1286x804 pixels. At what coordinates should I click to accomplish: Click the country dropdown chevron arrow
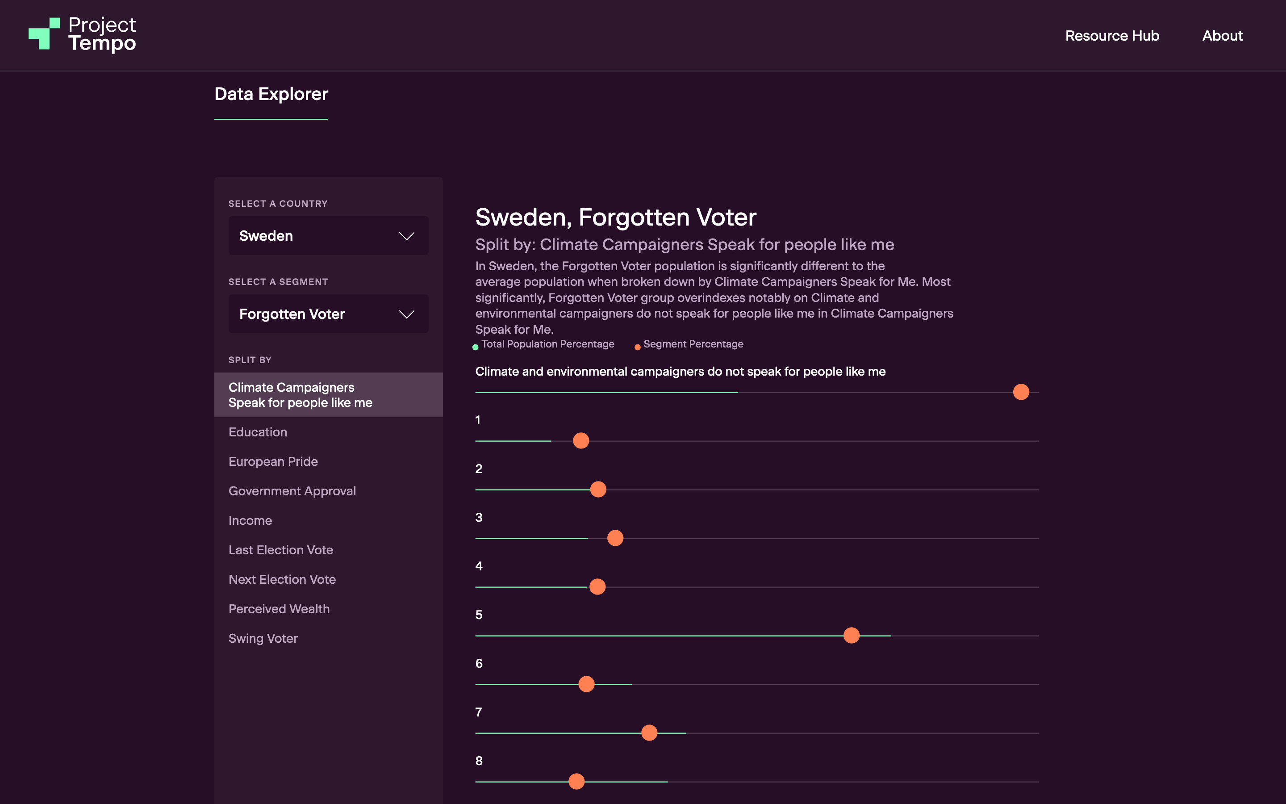406,236
